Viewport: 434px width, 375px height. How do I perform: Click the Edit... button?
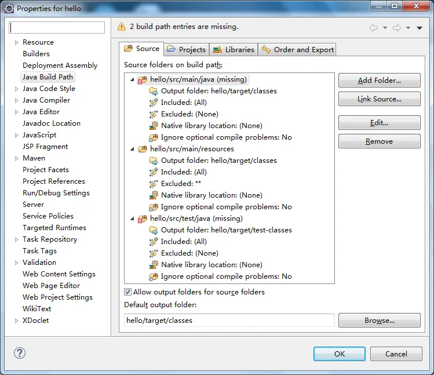tap(379, 123)
